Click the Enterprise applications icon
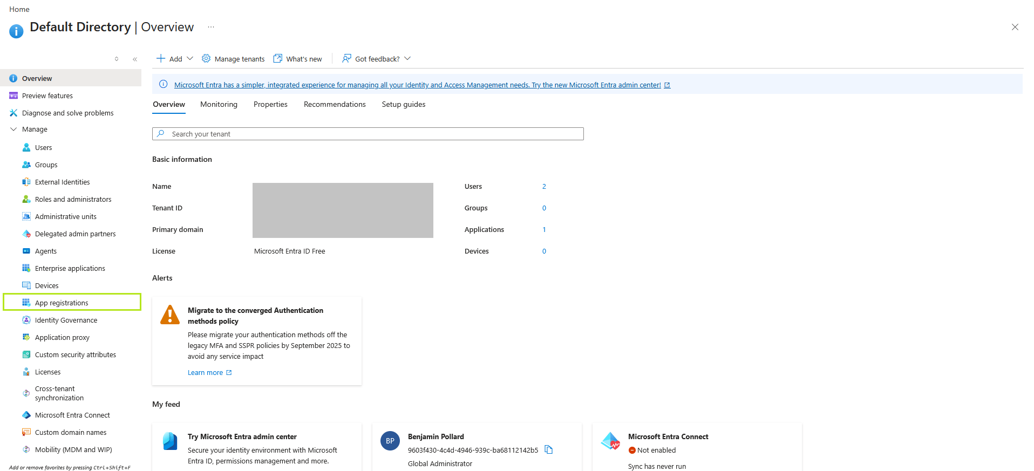 [x=26, y=268]
